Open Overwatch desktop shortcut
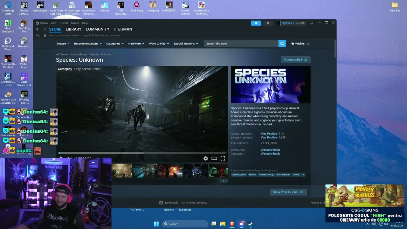 [x=24, y=43]
